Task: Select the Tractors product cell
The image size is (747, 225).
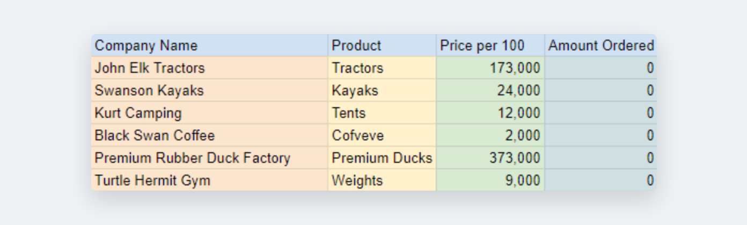Action: point(382,68)
